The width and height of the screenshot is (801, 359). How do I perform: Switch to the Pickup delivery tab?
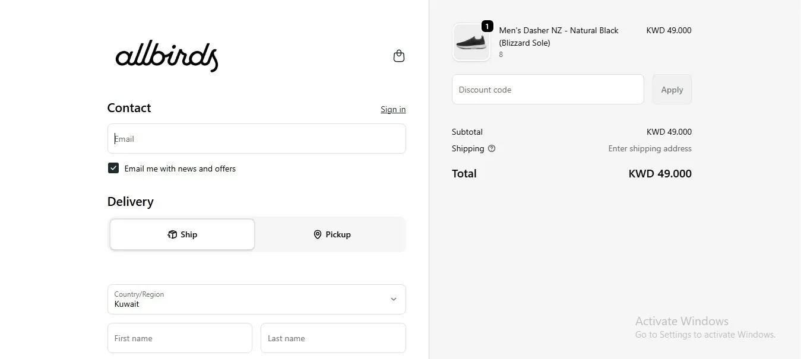332,234
